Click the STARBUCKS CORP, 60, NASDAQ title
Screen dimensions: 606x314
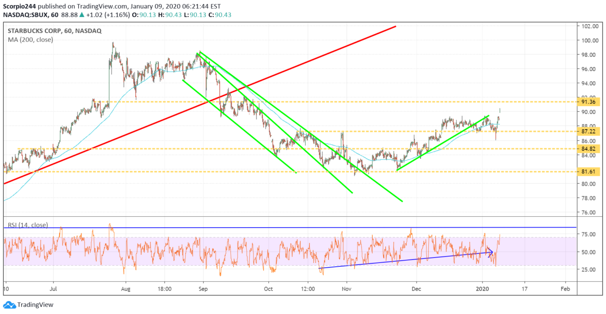coord(54,31)
